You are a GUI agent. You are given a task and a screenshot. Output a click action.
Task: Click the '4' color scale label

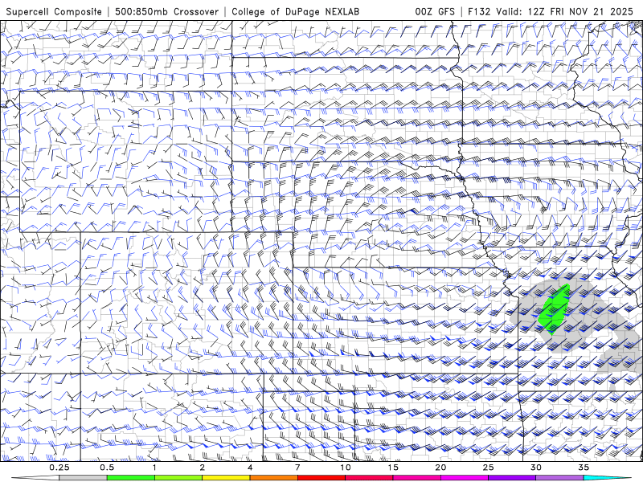[x=250, y=468]
